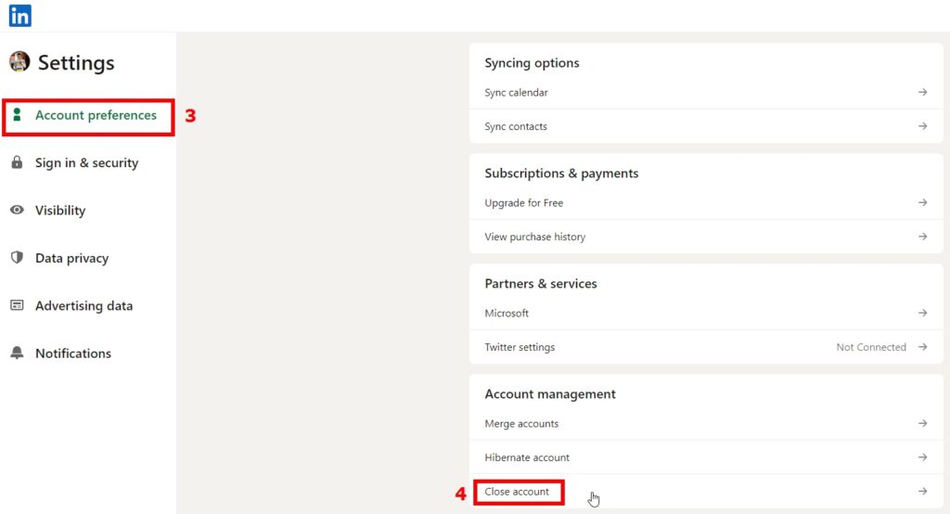Click arrow on View purchase history row
Screen dimensions: 950x514
click(922, 237)
